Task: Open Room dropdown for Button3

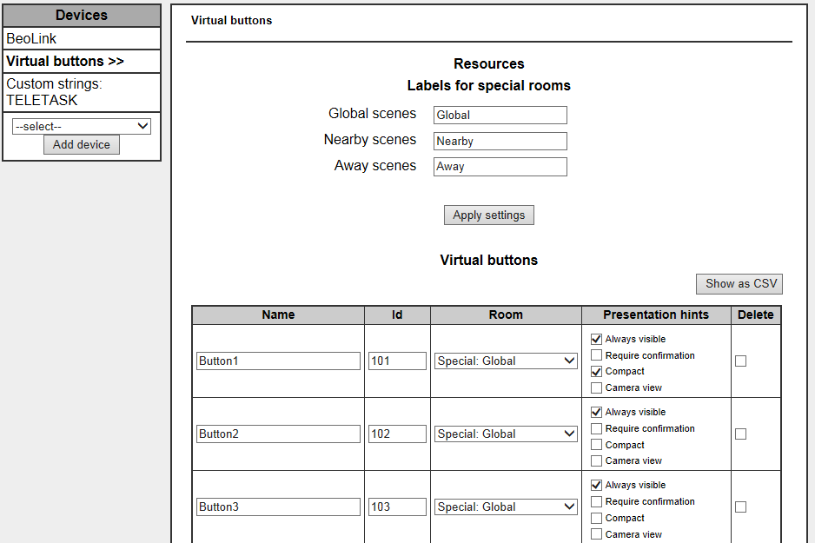Action: pos(506,507)
